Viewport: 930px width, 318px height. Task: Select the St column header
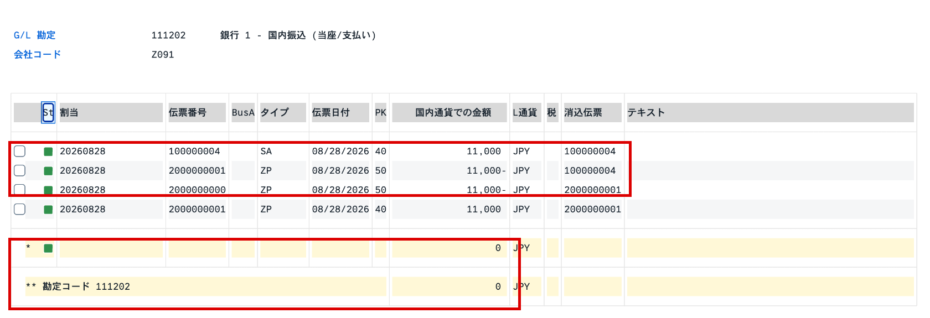48,112
